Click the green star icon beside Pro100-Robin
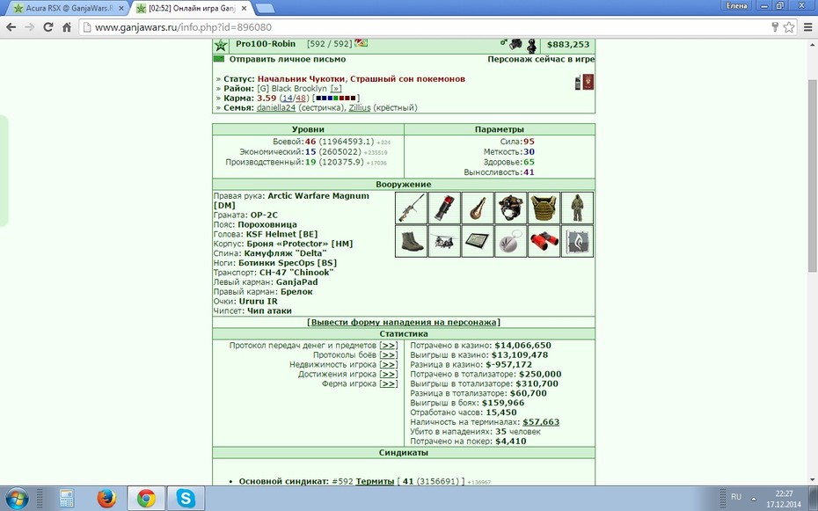Image resolution: width=818 pixels, height=511 pixels. [x=221, y=46]
